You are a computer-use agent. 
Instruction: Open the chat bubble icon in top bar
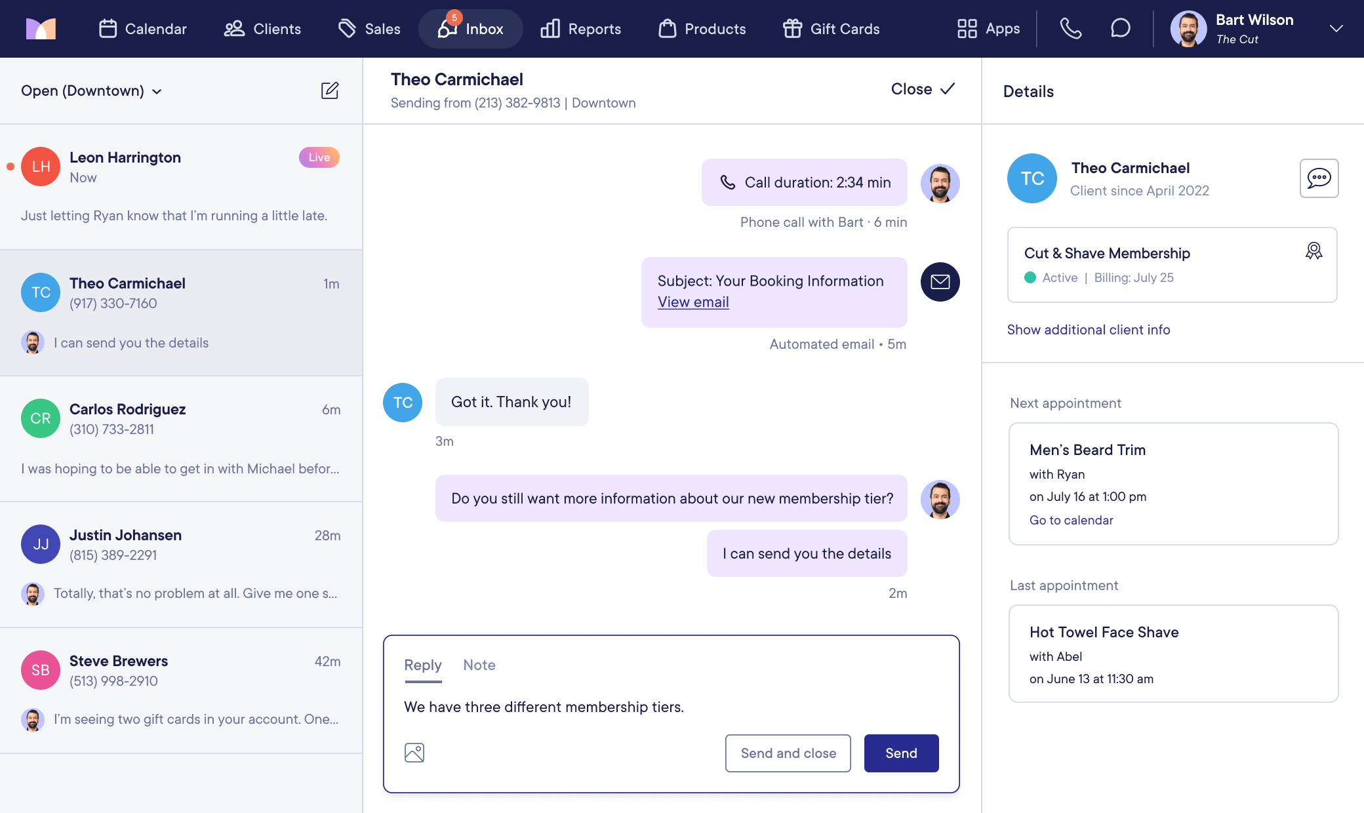1120,29
